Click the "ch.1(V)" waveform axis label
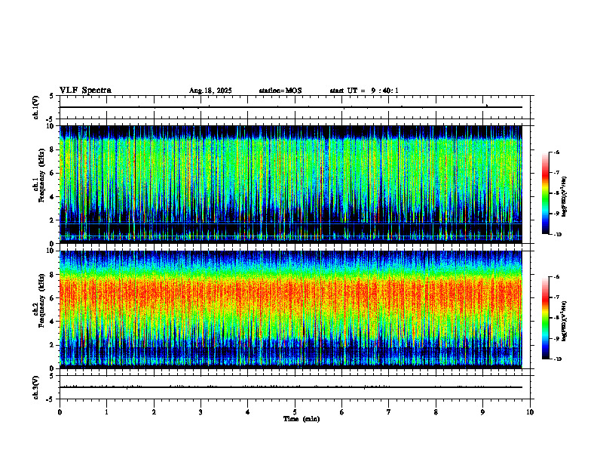 [36, 107]
